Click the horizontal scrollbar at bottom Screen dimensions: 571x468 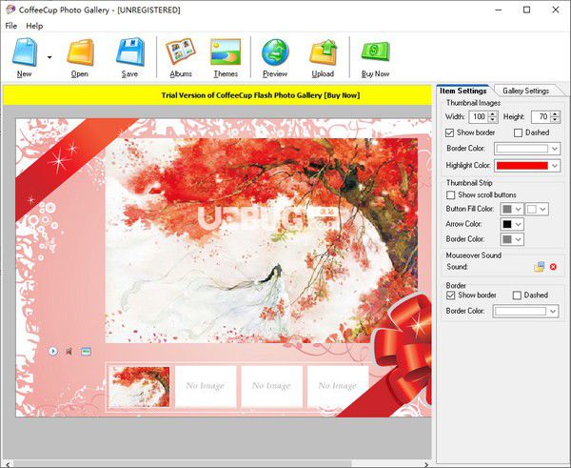[182, 464]
